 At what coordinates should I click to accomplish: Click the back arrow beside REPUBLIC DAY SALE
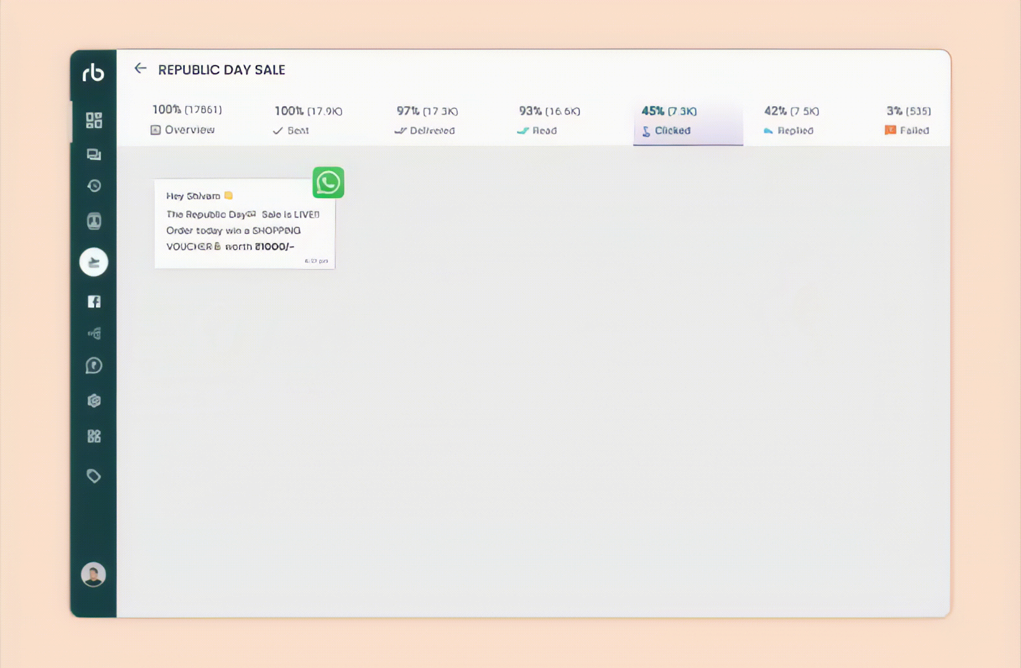[140, 69]
